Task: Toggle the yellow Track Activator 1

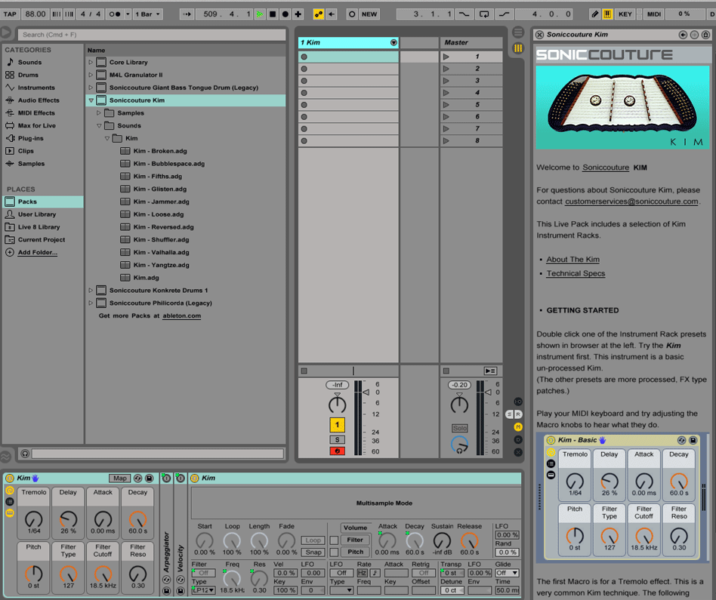Action: pyautogui.click(x=338, y=425)
